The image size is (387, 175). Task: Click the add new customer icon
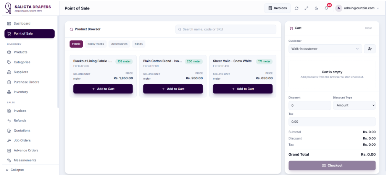click(x=370, y=49)
